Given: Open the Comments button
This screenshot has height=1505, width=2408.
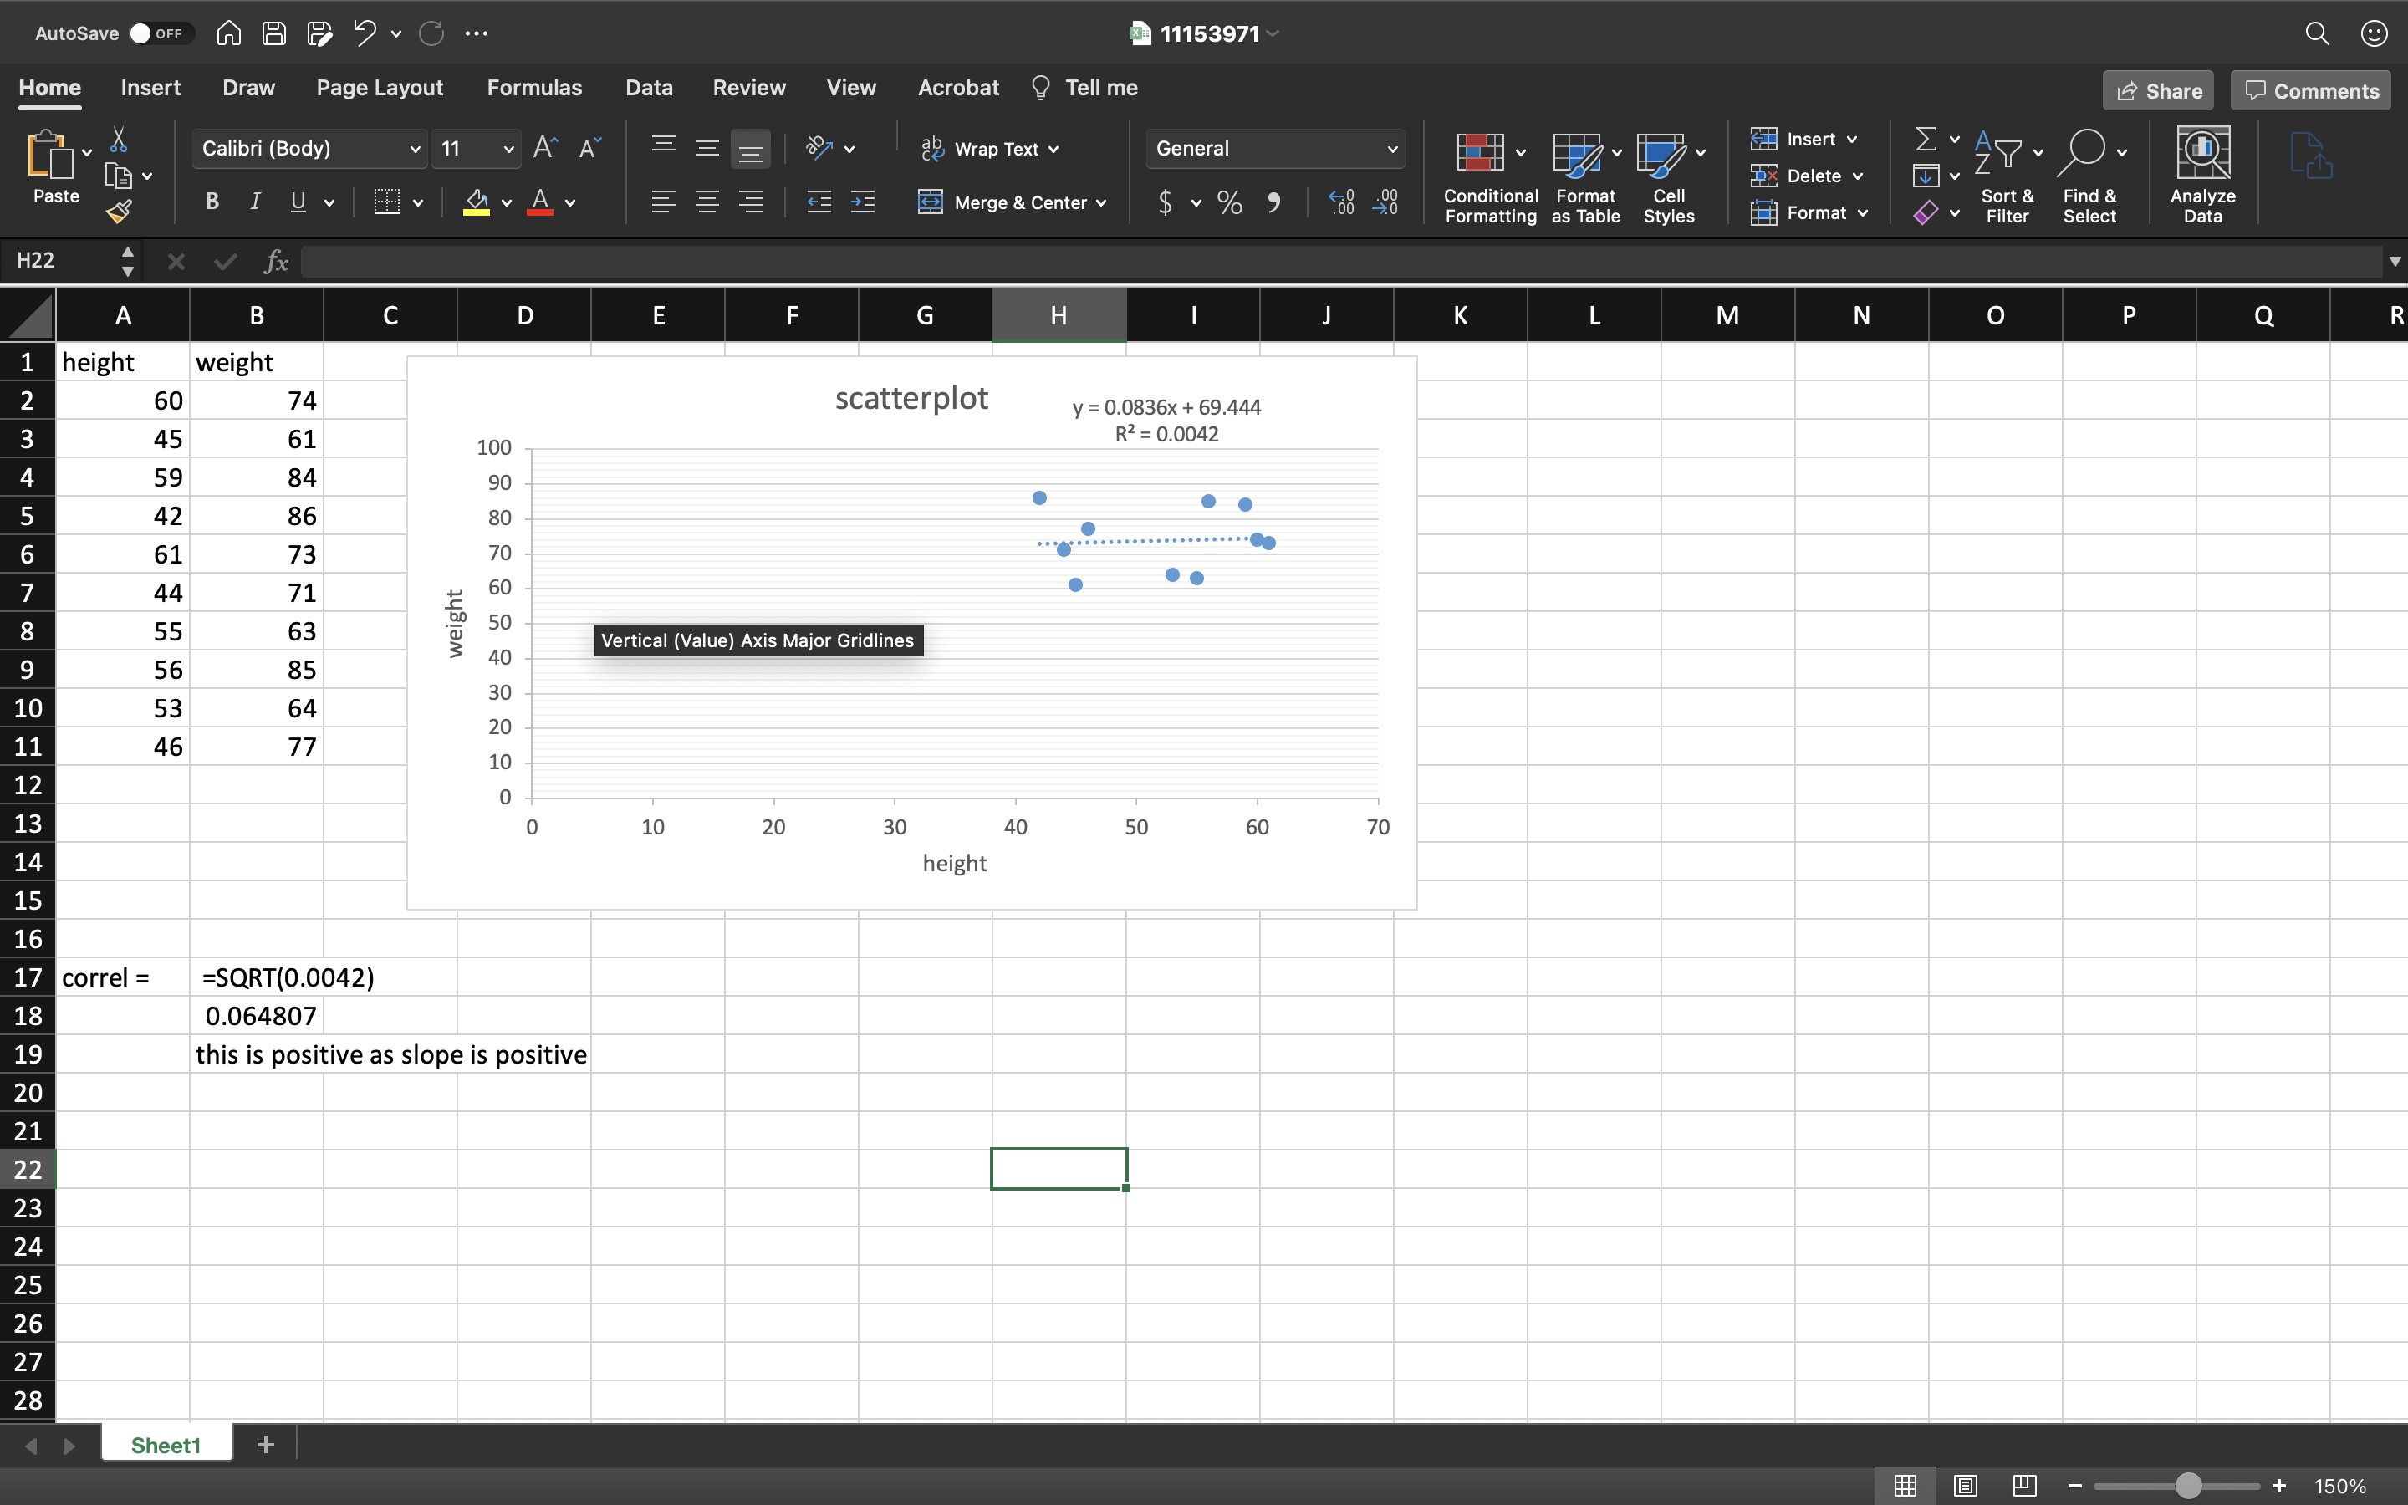Looking at the screenshot, I should 2310,90.
